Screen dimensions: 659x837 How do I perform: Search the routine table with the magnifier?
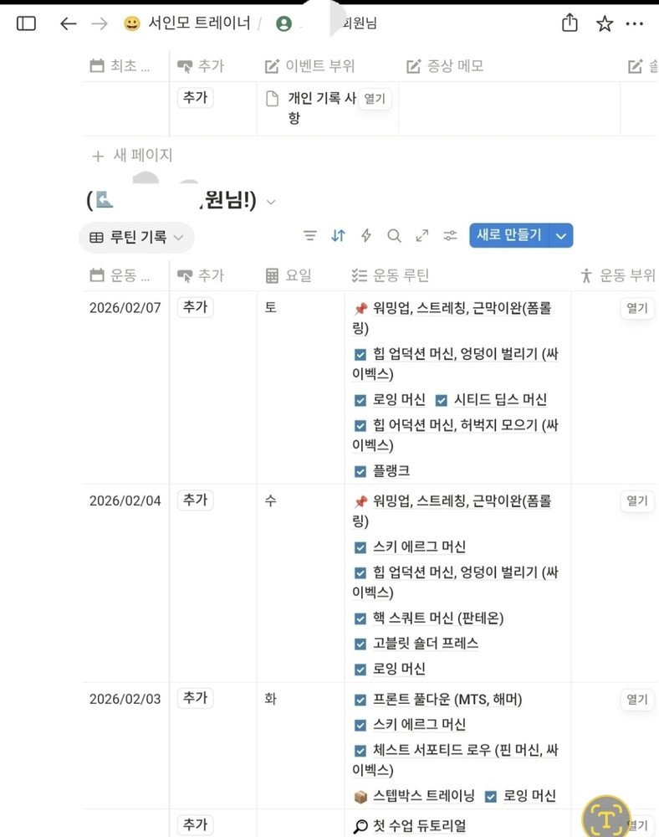394,236
